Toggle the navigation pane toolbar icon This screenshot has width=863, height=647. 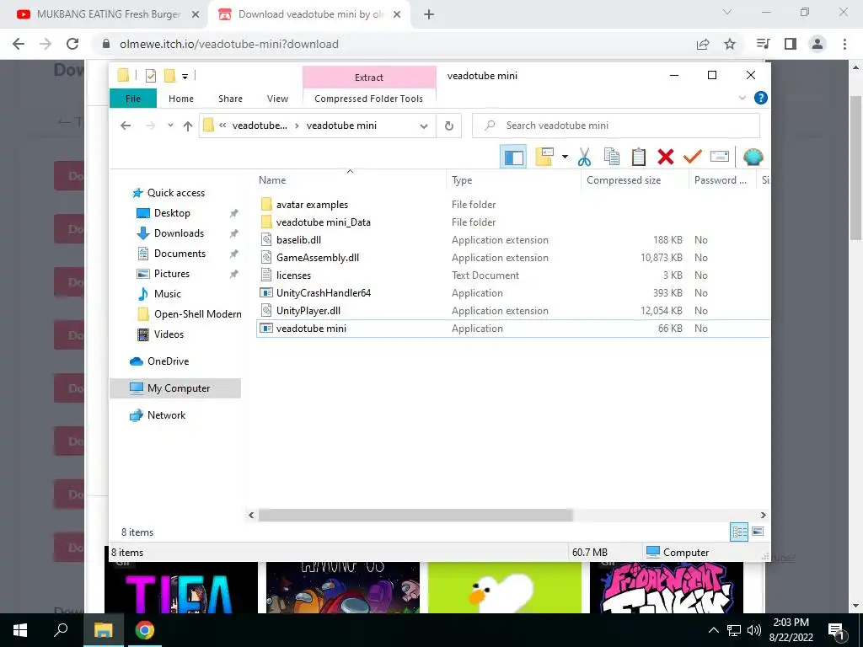(513, 158)
